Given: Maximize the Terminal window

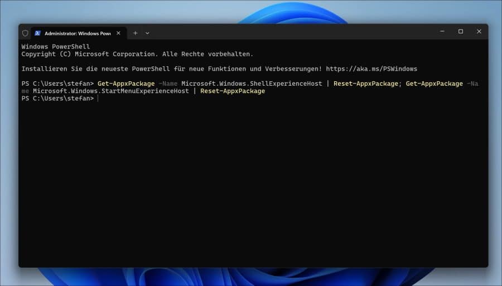Looking at the screenshot, I should click(461, 31).
